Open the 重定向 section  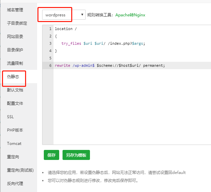[x=13, y=157]
